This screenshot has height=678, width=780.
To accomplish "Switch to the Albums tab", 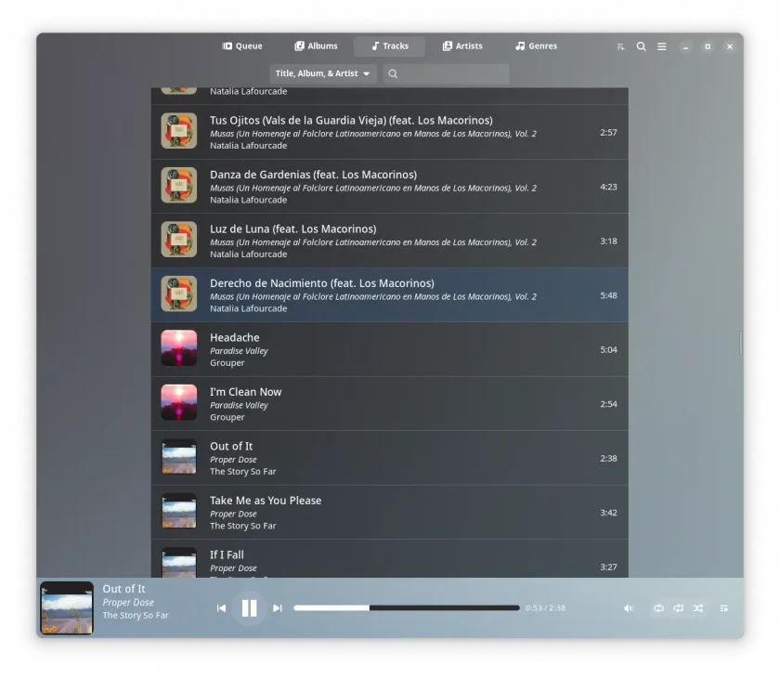I will coord(316,46).
